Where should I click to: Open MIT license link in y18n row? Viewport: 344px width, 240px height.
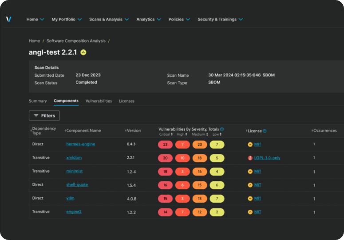tap(257, 199)
